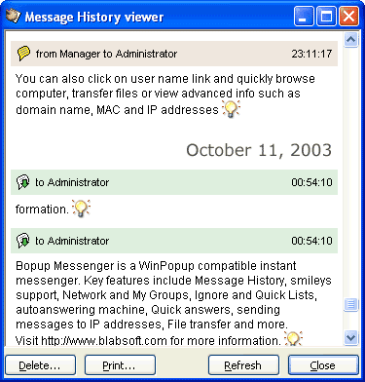Click the lightbulb next to "formation."
The height and width of the screenshot is (382, 365).
[81, 208]
